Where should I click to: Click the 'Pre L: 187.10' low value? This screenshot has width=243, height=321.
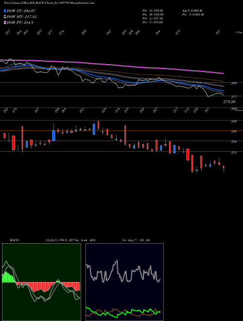153,18
